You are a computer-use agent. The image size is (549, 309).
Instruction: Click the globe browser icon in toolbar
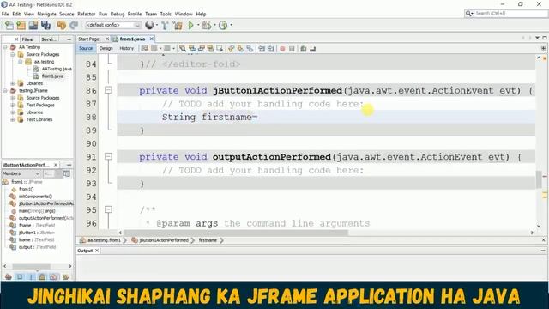pyautogui.click(x=149, y=25)
